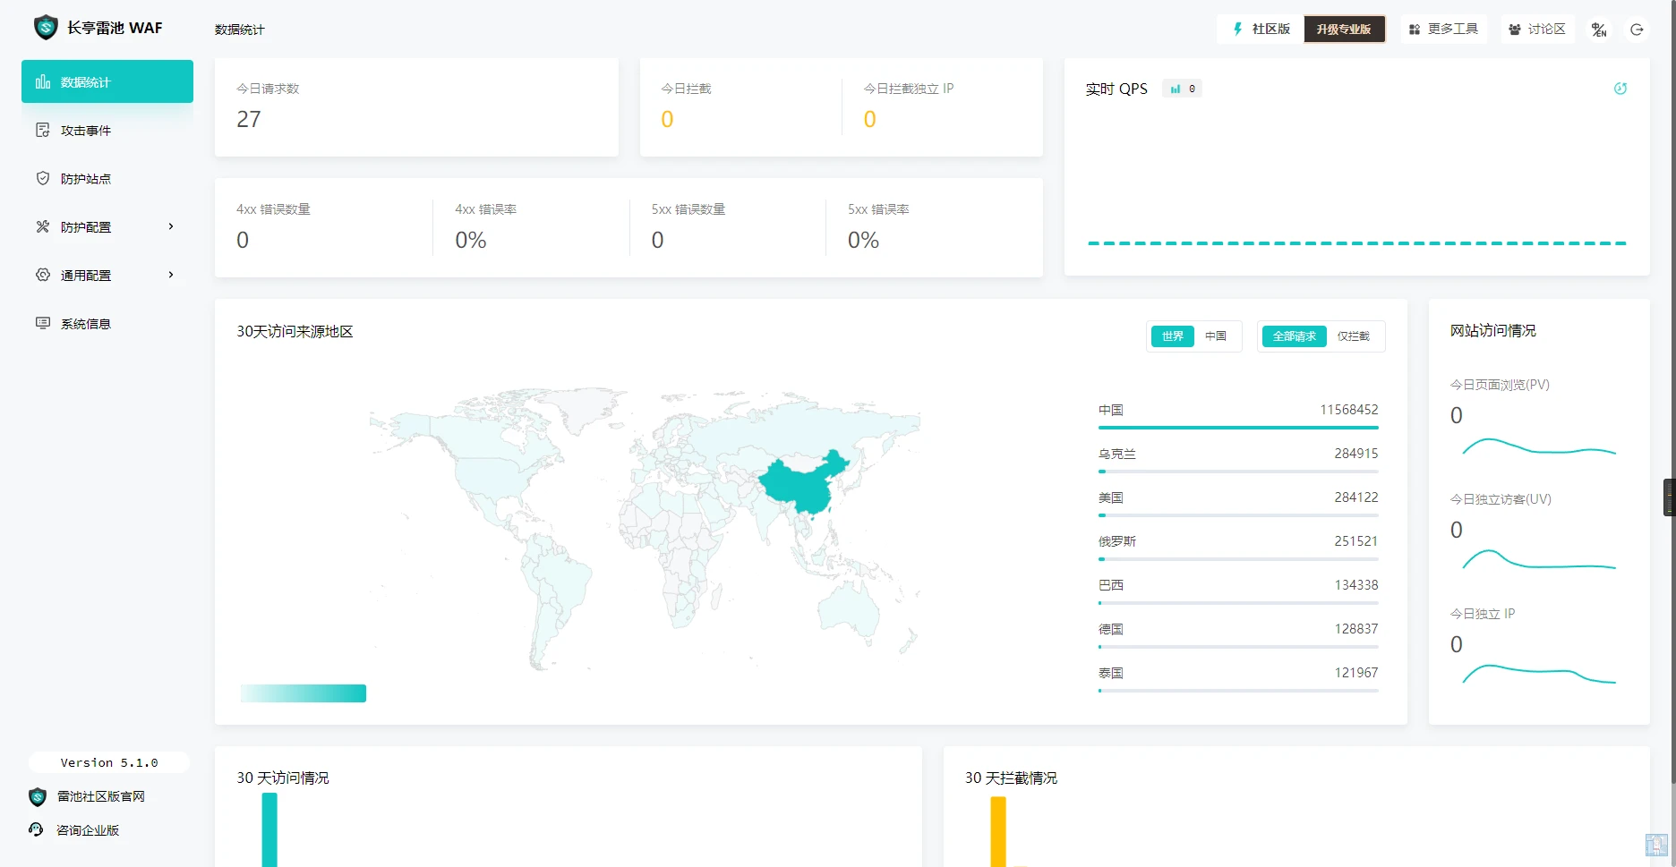The height and width of the screenshot is (867, 1676).
Task: Click the map color gradient legend bar
Action: point(304,693)
